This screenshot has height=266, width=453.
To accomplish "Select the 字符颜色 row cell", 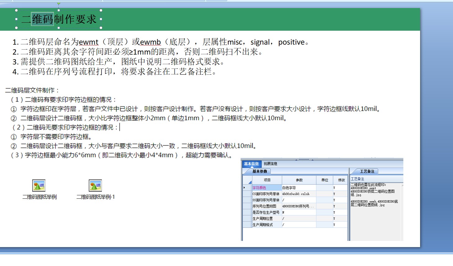I will click(x=267, y=188).
